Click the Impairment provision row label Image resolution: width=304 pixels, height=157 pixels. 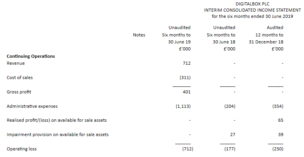click(x=57, y=135)
